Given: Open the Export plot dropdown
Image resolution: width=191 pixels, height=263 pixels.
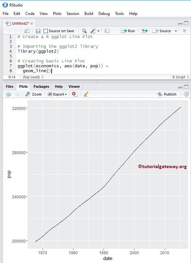Looking at the screenshot, I should 57,94.
